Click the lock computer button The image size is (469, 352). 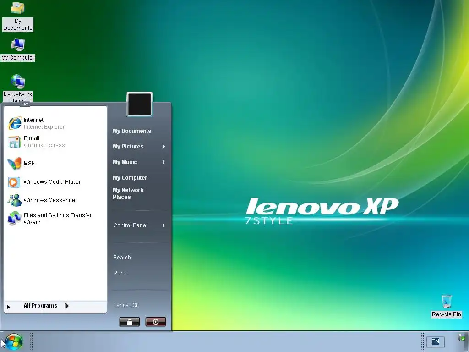coord(130,322)
